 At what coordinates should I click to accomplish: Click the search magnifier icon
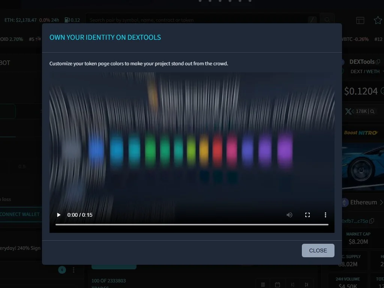327,20
